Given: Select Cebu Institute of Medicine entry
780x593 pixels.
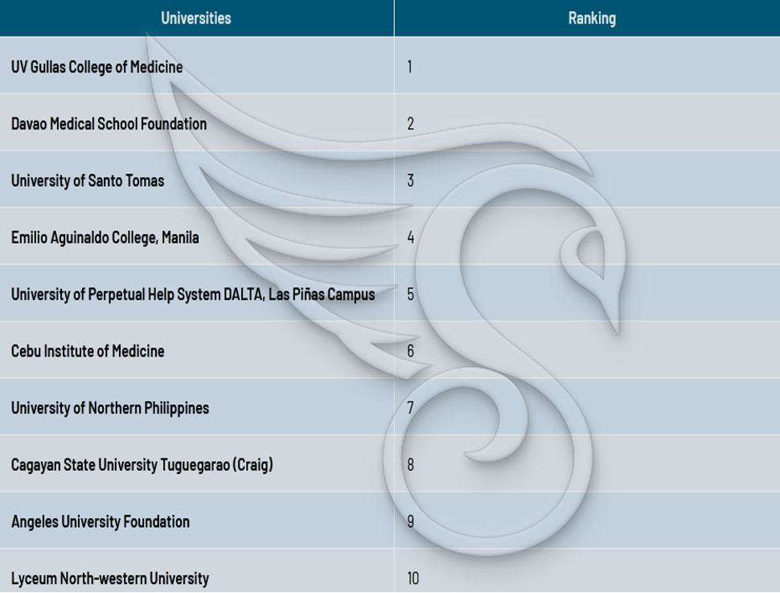Looking at the screenshot, I should pos(88,351).
